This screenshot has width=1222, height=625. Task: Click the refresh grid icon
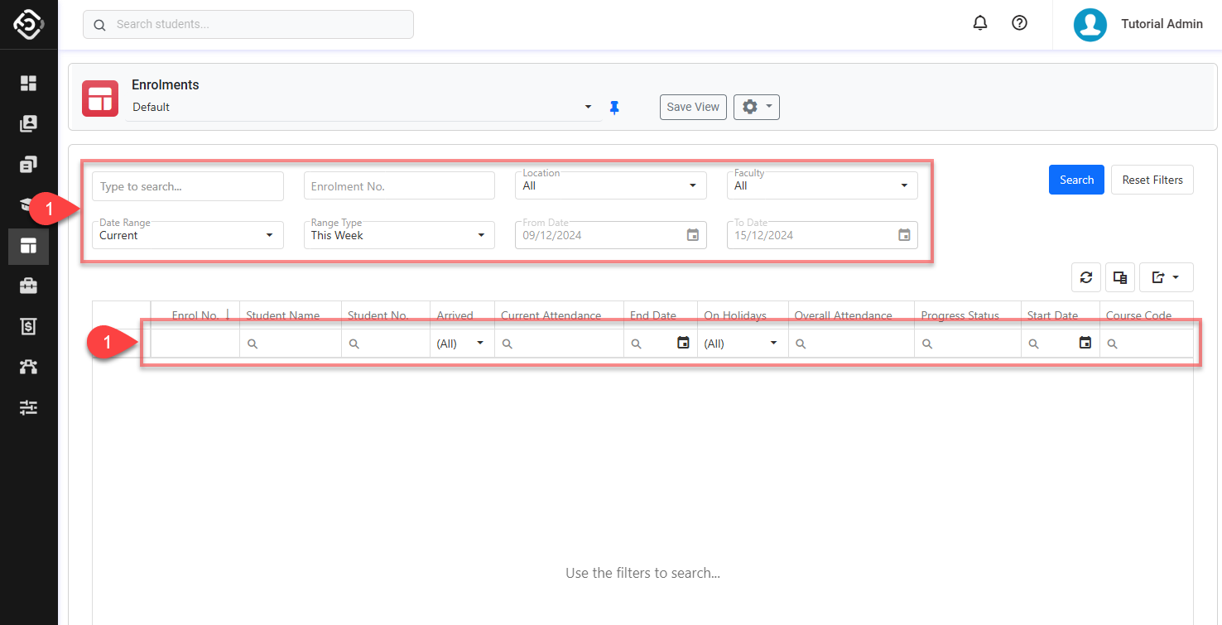(1086, 278)
